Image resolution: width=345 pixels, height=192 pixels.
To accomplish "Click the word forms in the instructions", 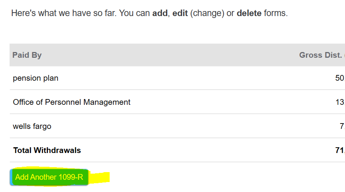I will [276, 13].
